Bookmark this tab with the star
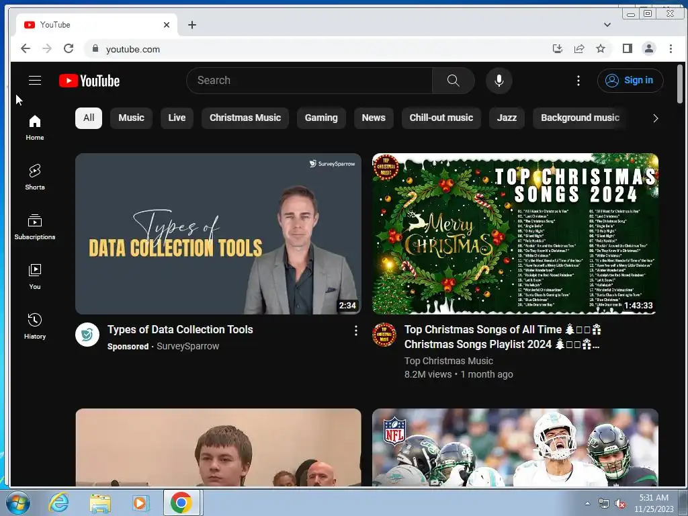This screenshot has height=516, width=688. click(601, 48)
